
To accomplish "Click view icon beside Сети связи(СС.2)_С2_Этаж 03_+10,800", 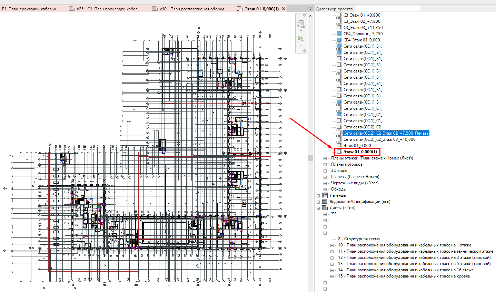I will [339, 139].
